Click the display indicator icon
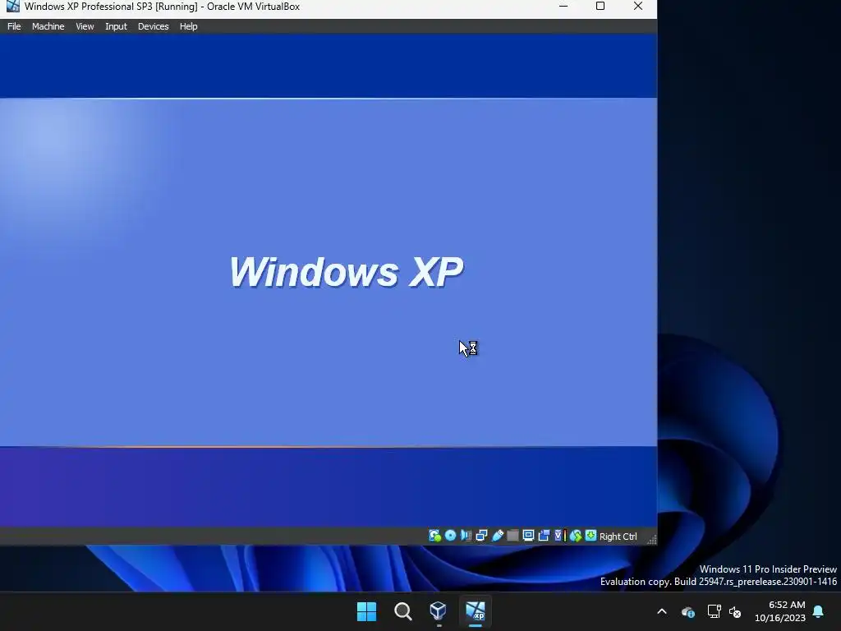 [528, 536]
